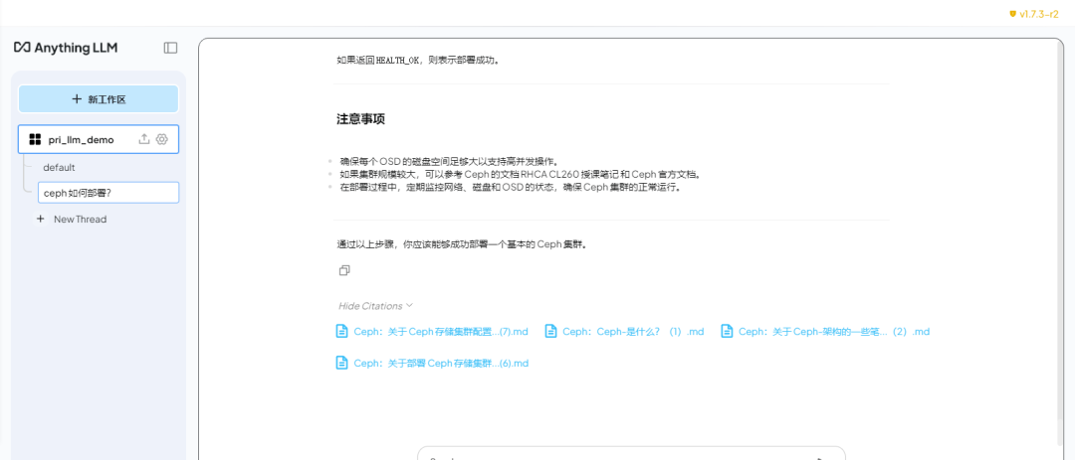Click file icon of the (2).md citation
Screen dimensions: 1075x460
(728, 331)
